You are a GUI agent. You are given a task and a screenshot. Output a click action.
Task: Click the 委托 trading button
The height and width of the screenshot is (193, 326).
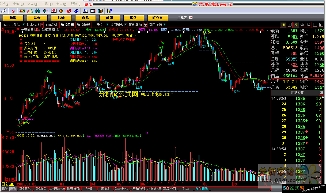89,4
